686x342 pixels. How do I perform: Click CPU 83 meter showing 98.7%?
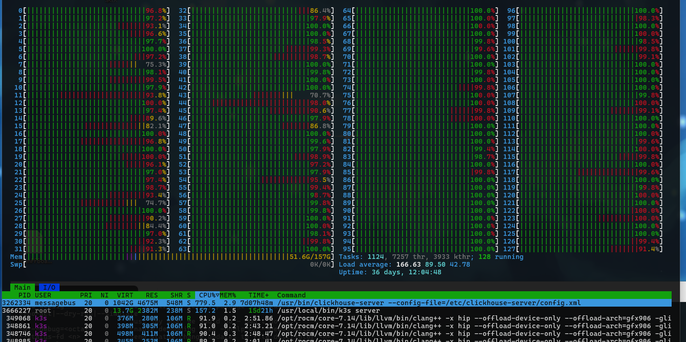pyautogui.click(x=421, y=157)
